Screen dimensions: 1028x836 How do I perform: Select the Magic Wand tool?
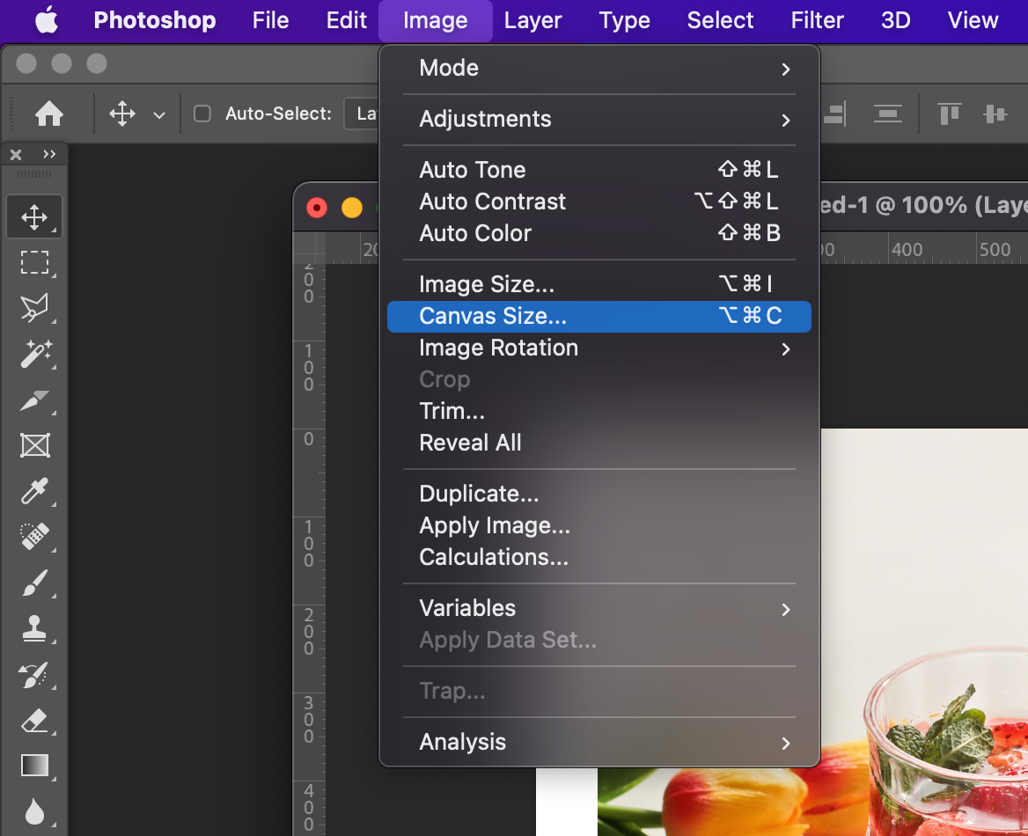pyautogui.click(x=34, y=354)
